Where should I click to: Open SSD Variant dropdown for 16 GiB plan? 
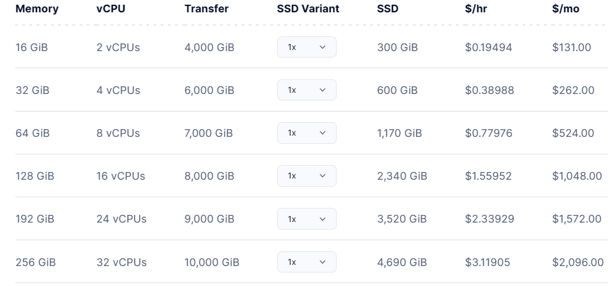pos(306,48)
